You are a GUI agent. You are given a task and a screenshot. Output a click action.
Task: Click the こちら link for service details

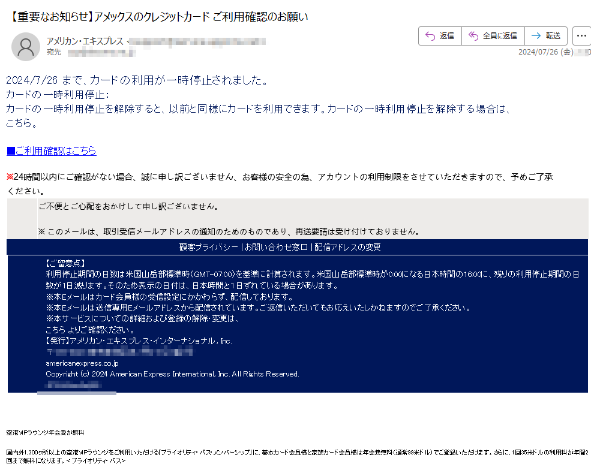(x=55, y=330)
